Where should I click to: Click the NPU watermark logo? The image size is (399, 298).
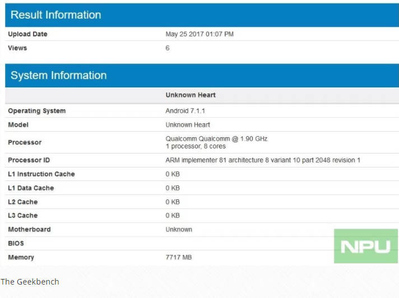(x=365, y=246)
